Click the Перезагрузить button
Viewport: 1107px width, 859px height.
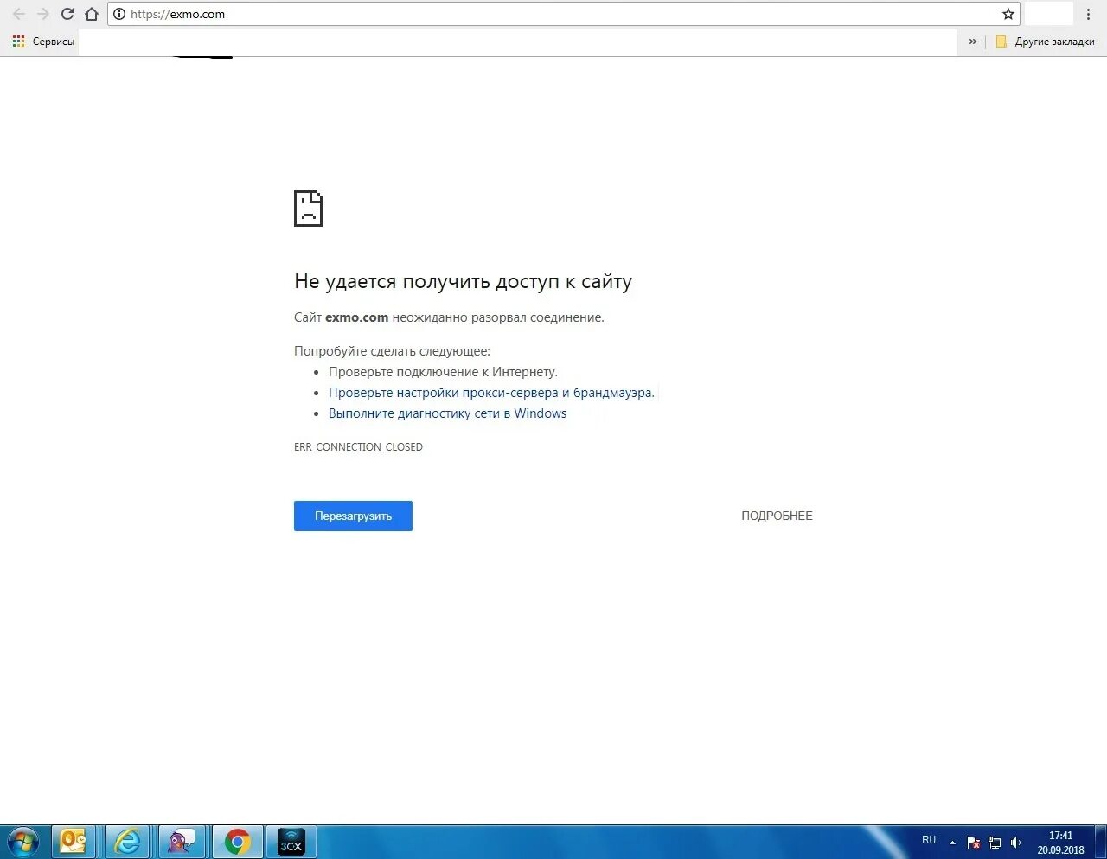(x=353, y=516)
